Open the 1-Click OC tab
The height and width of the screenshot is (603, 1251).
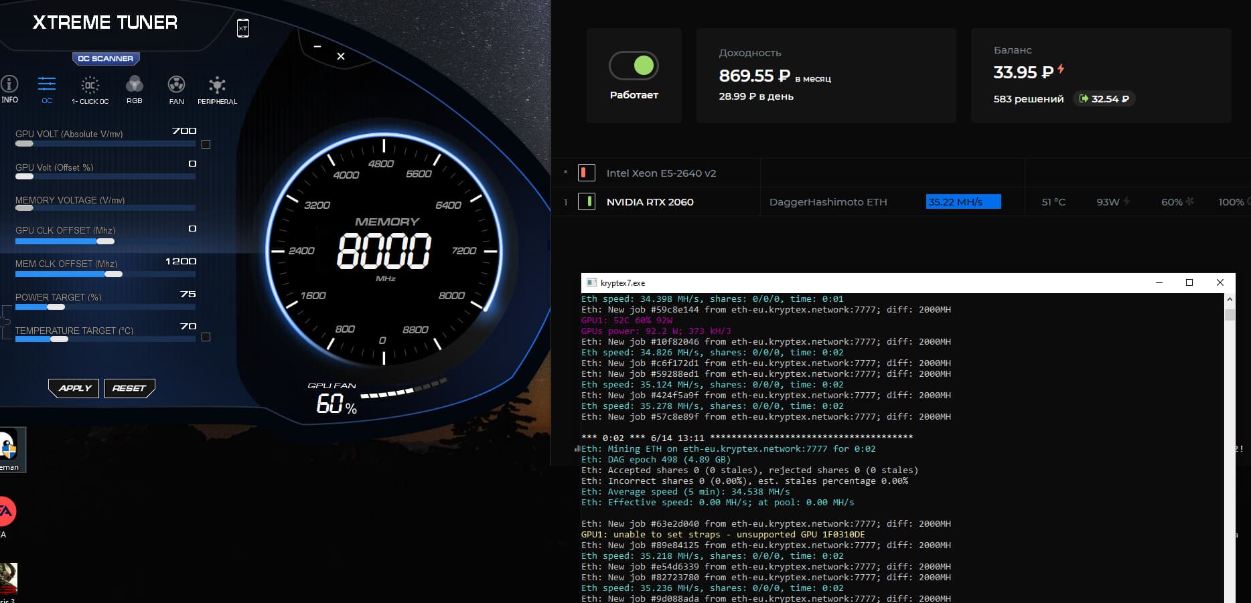click(90, 90)
